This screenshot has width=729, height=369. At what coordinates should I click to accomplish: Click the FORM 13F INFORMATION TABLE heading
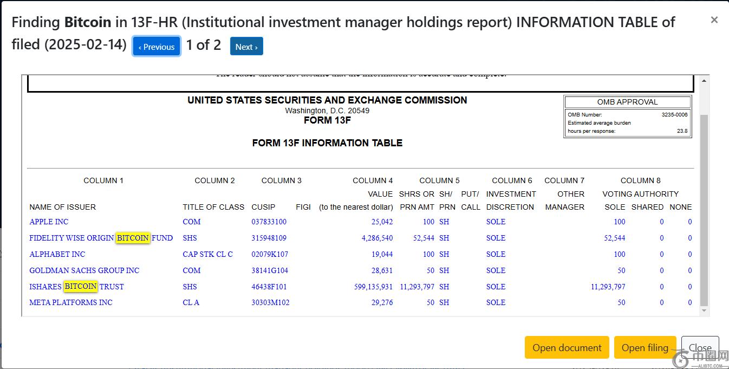tap(327, 143)
